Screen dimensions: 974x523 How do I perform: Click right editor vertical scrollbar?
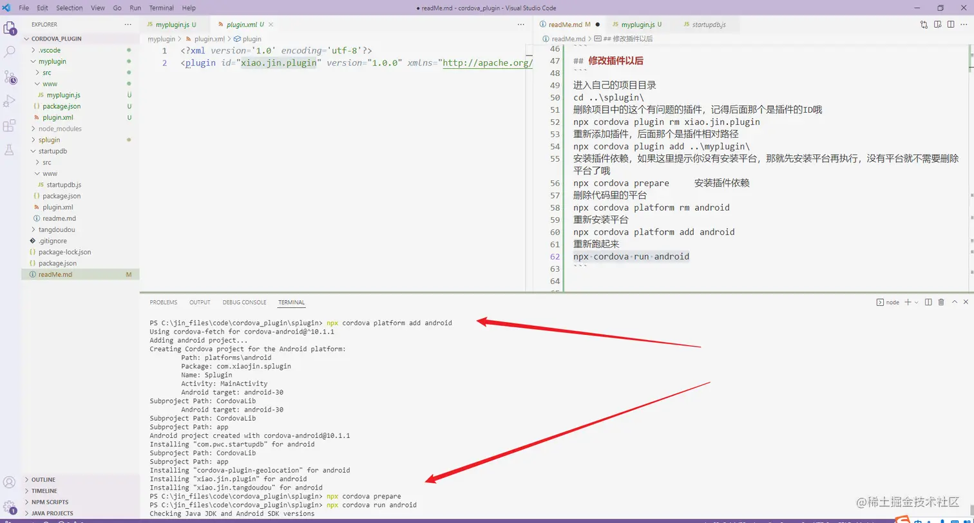point(970,167)
